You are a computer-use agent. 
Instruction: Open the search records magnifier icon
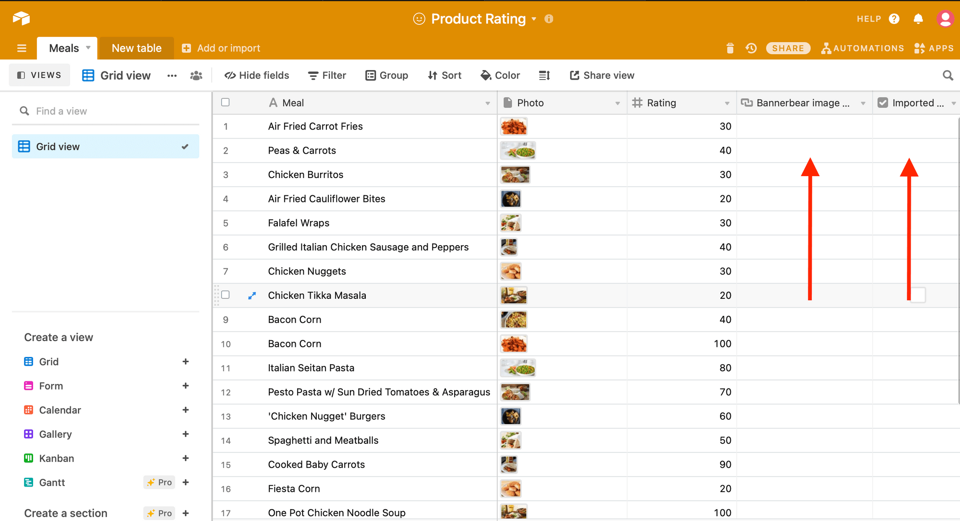coord(948,75)
